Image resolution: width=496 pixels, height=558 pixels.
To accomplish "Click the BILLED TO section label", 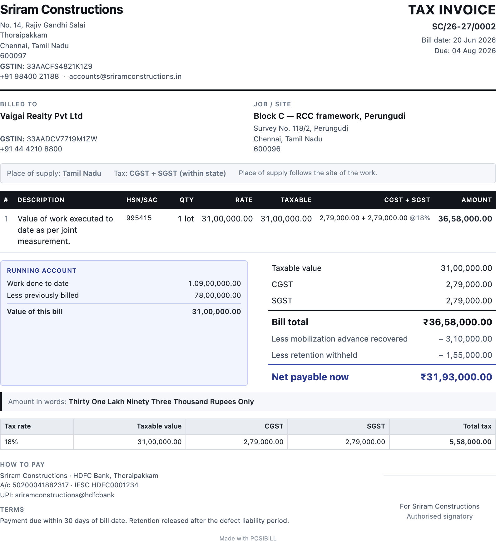I will pyautogui.click(x=19, y=104).
